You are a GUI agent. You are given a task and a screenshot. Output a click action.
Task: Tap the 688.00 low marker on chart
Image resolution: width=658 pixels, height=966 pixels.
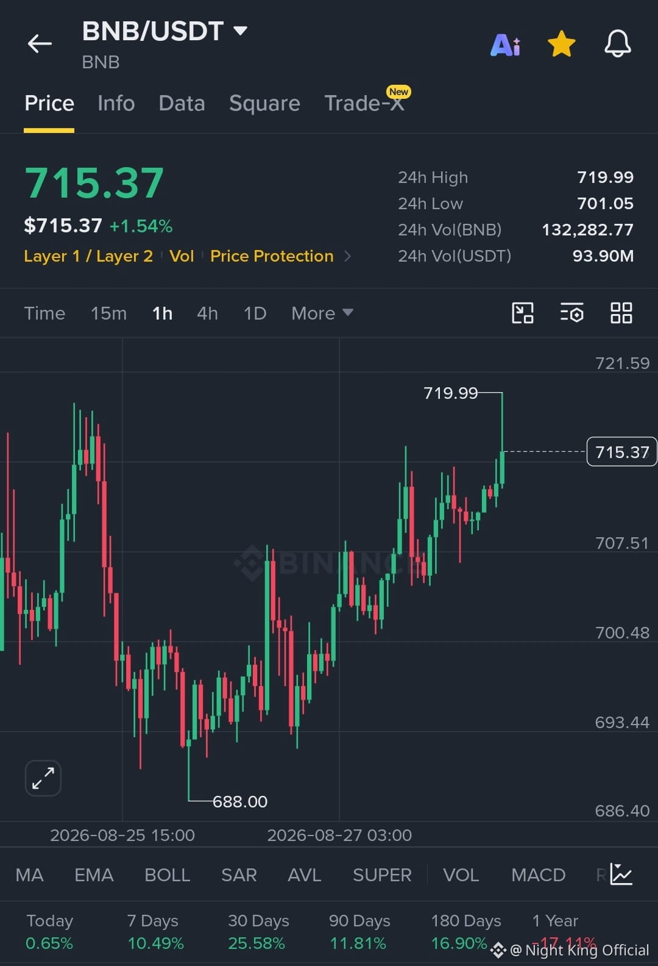click(x=240, y=801)
